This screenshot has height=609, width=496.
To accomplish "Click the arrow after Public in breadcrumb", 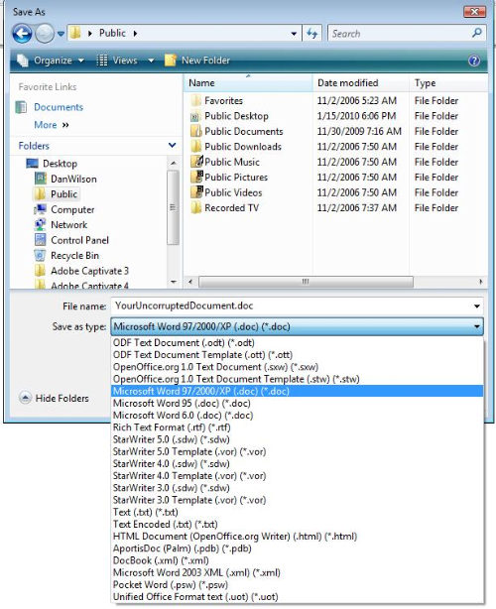I will pos(135,34).
